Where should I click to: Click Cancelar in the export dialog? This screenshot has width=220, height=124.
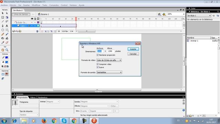point(133,54)
